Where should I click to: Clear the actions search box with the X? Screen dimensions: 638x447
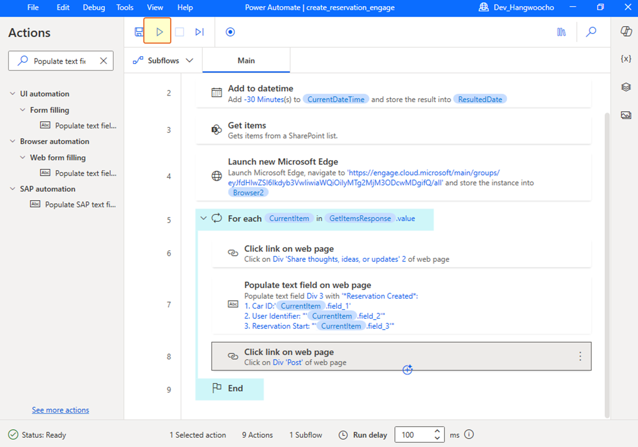pos(104,61)
